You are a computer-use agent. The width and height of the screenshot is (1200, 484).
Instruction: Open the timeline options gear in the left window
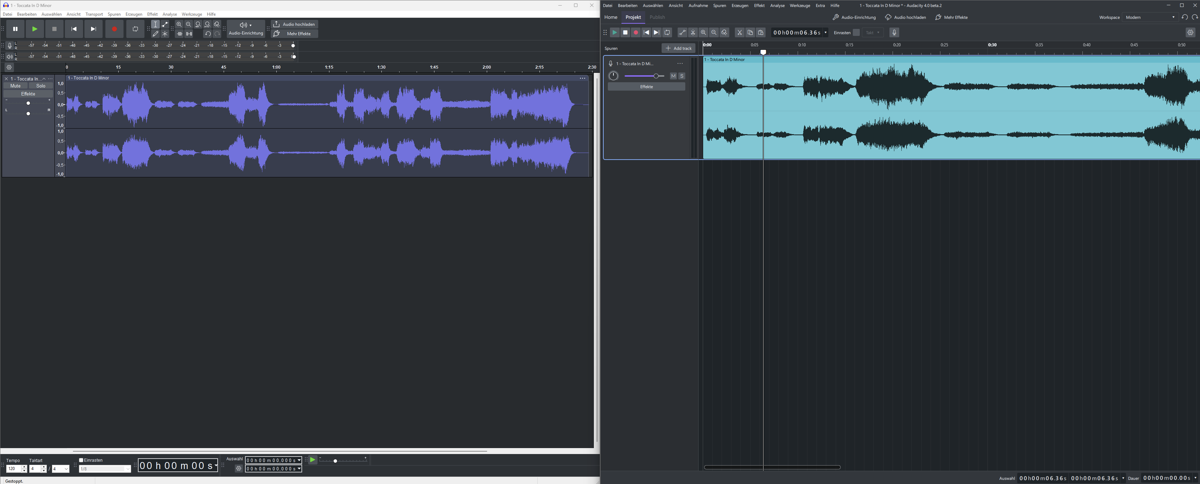9,68
